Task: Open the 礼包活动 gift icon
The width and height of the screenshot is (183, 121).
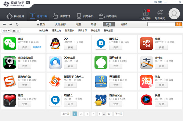Action: [x=145, y=12]
